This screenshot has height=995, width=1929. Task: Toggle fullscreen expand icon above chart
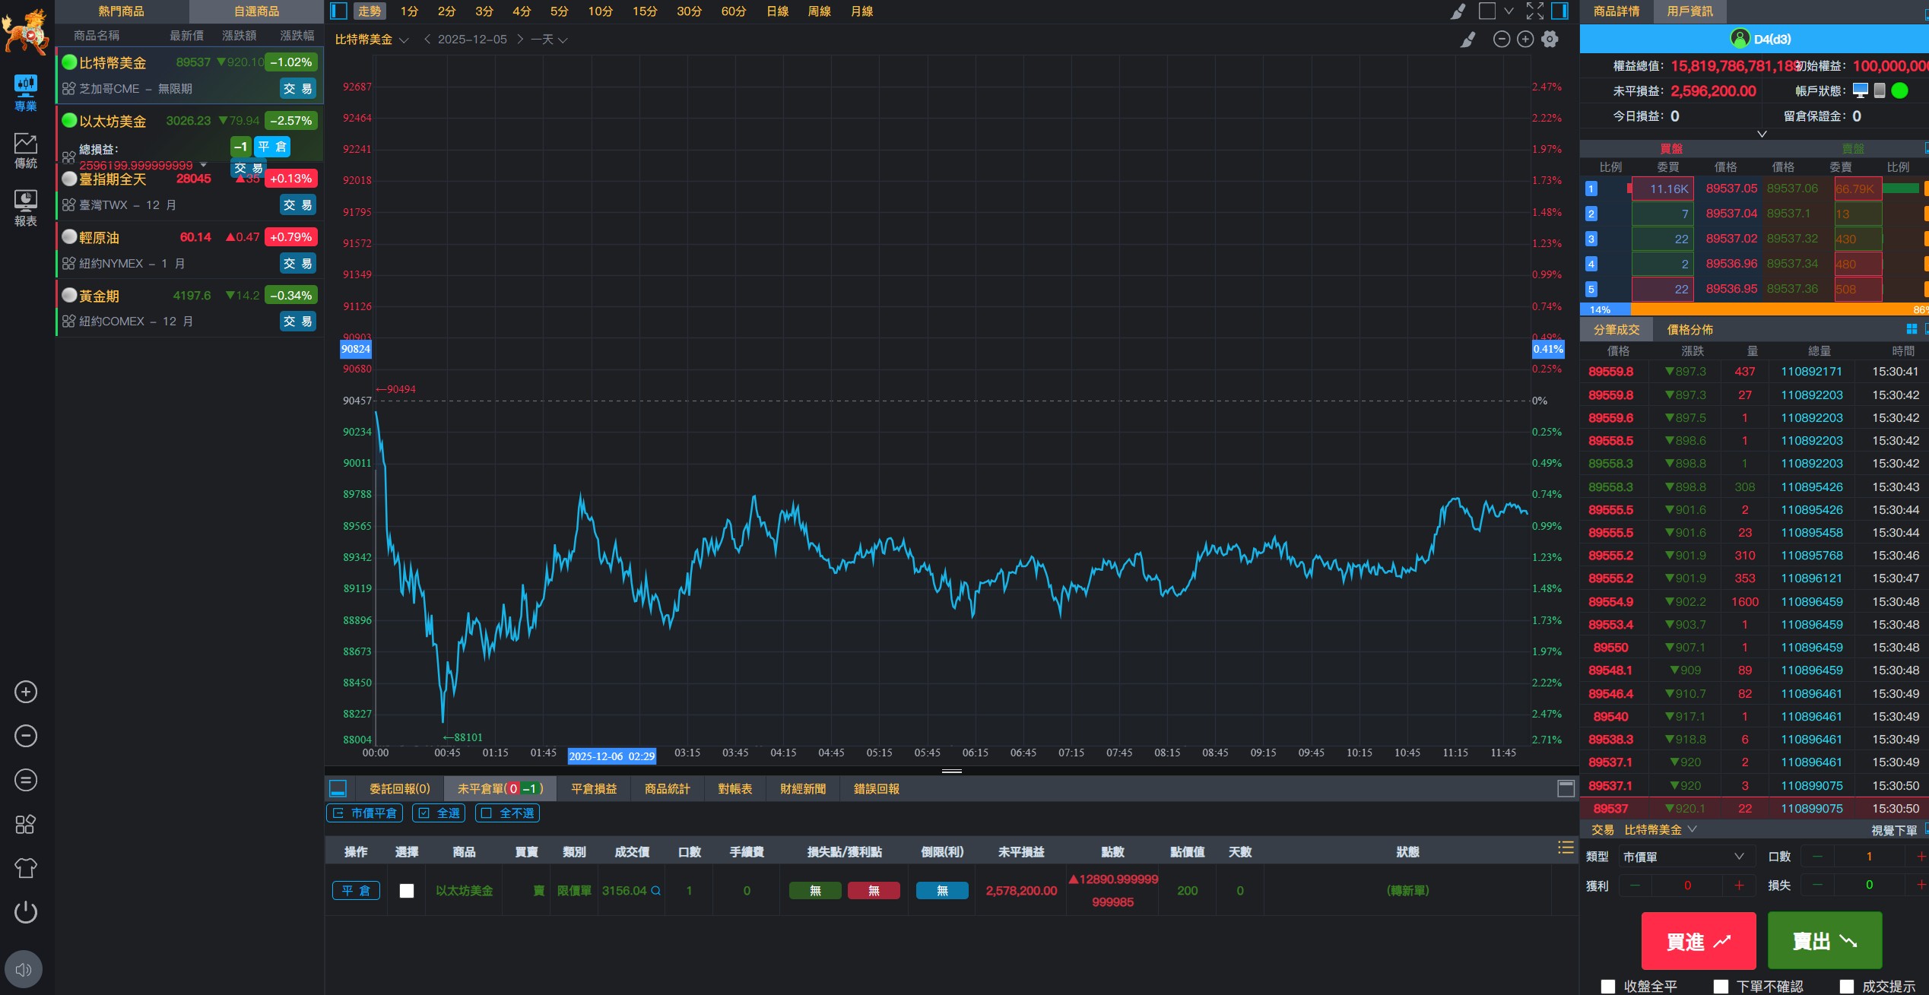pyautogui.click(x=1534, y=11)
